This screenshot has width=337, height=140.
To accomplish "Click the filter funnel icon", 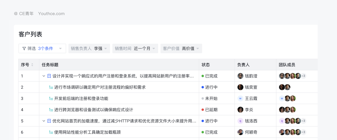I will (24, 48).
